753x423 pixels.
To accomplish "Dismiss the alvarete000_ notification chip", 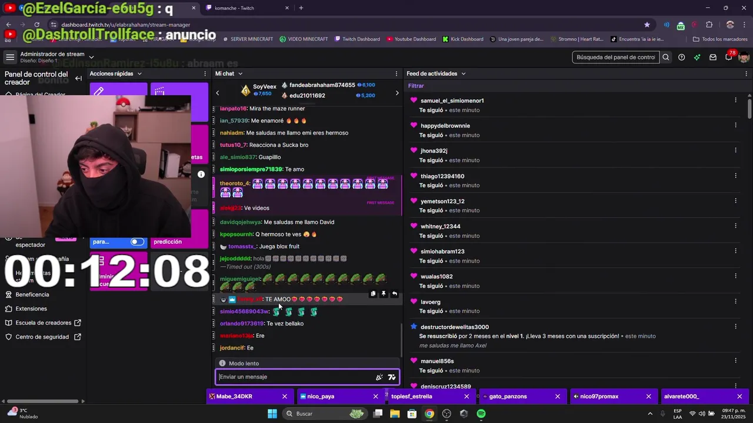I will coord(739,397).
